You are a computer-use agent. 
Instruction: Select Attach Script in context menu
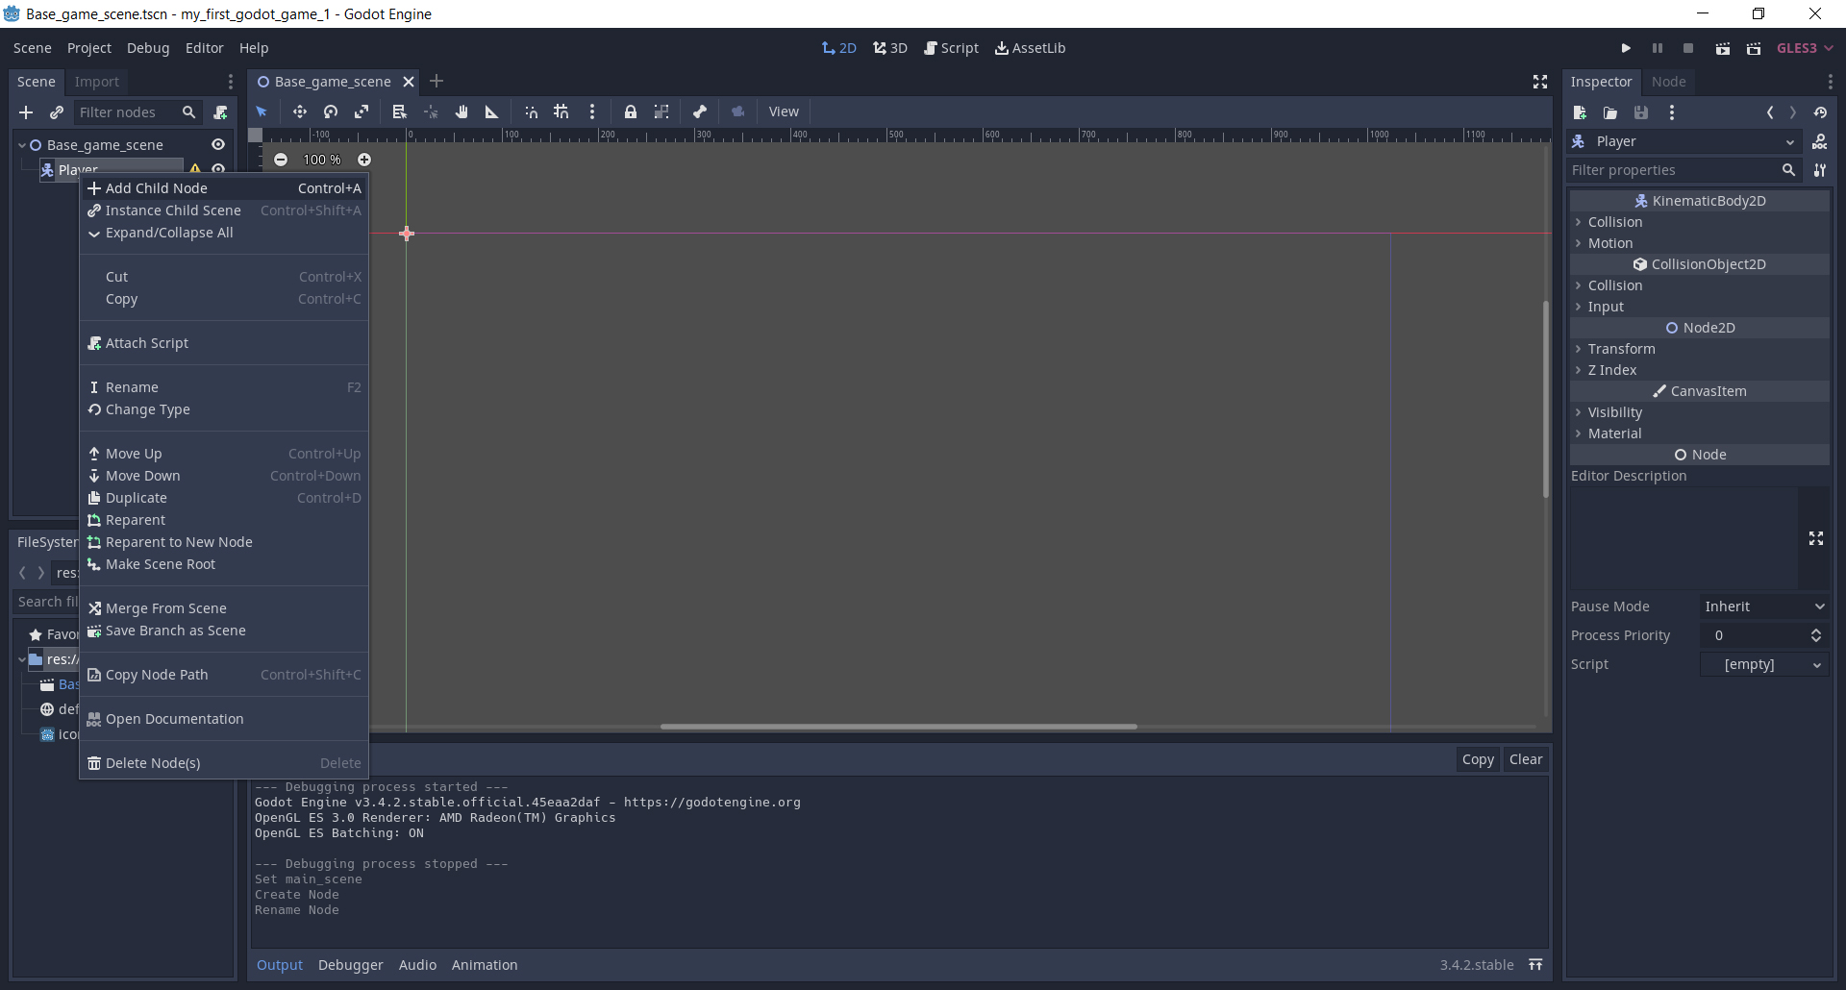(x=224, y=343)
